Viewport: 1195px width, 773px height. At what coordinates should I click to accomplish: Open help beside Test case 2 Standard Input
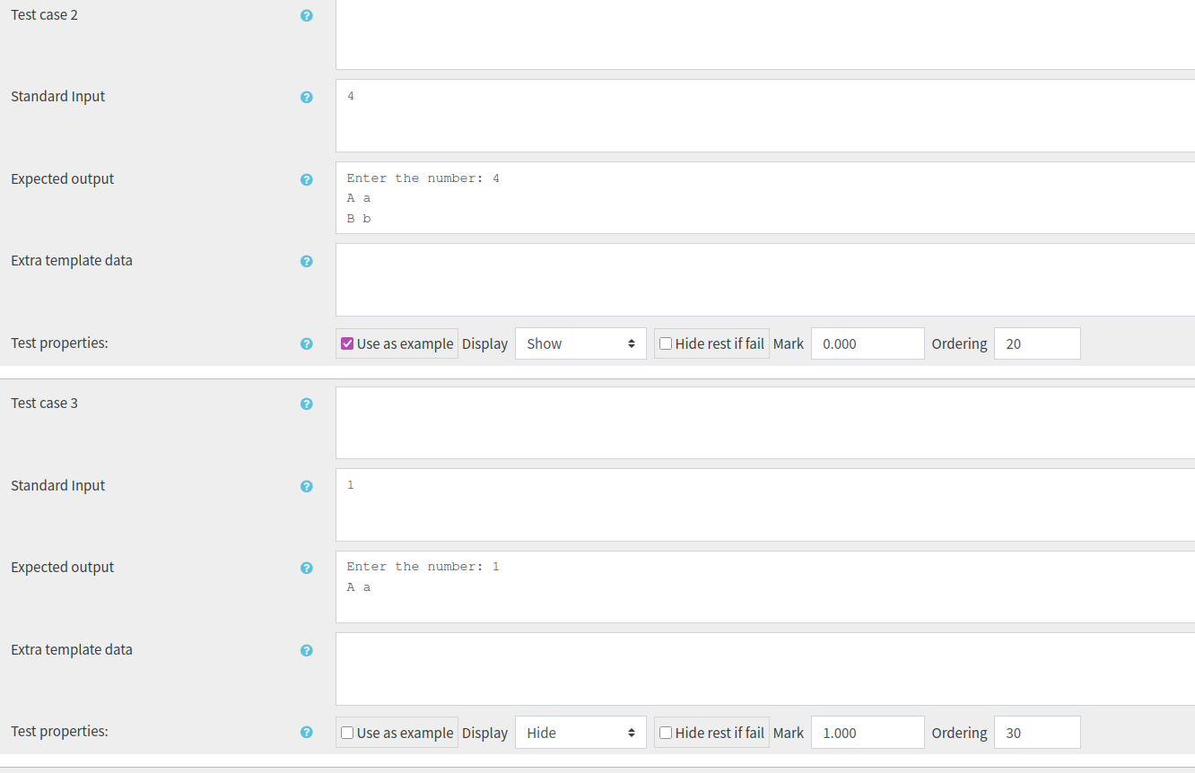(x=307, y=97)
